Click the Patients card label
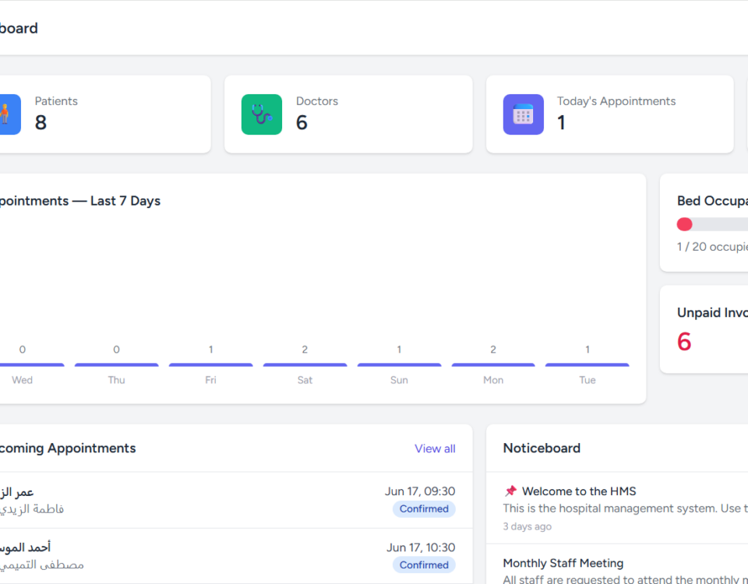 (56, 101)
